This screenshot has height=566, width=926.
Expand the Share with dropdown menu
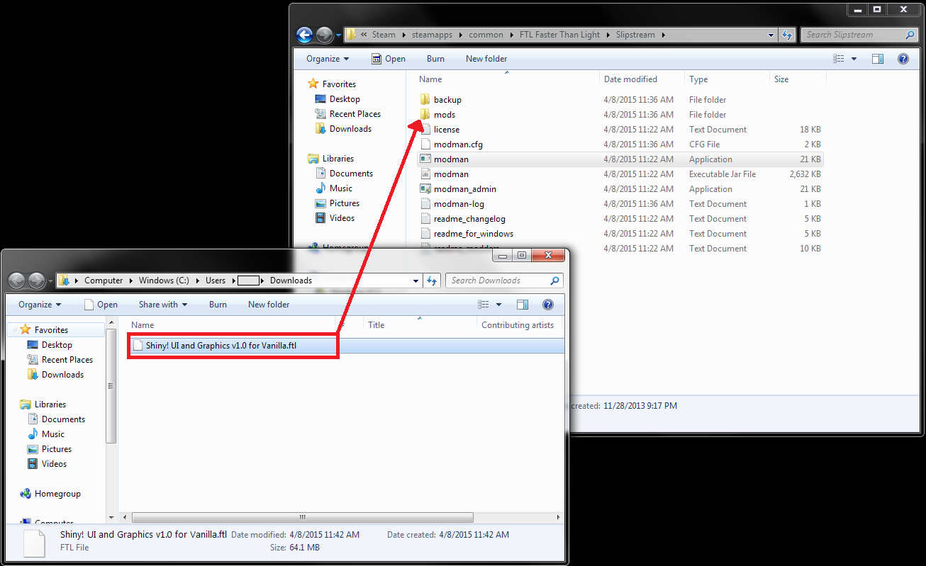point(163,305)
